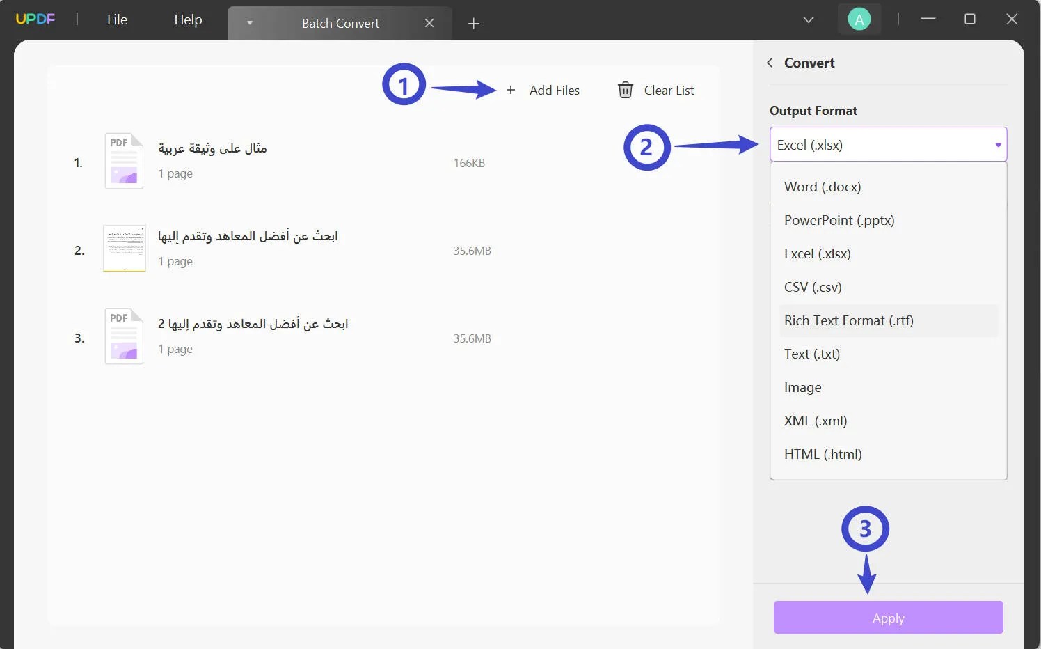Click the user account avatar icon
This screenshot has height=649, width=1041.
click(x=859, y=19)
